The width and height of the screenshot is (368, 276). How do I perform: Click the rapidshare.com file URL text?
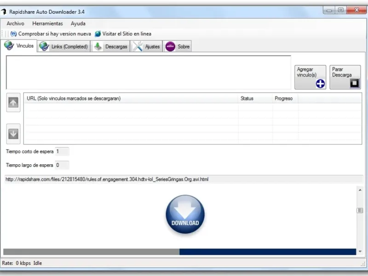tap(107, 179)
